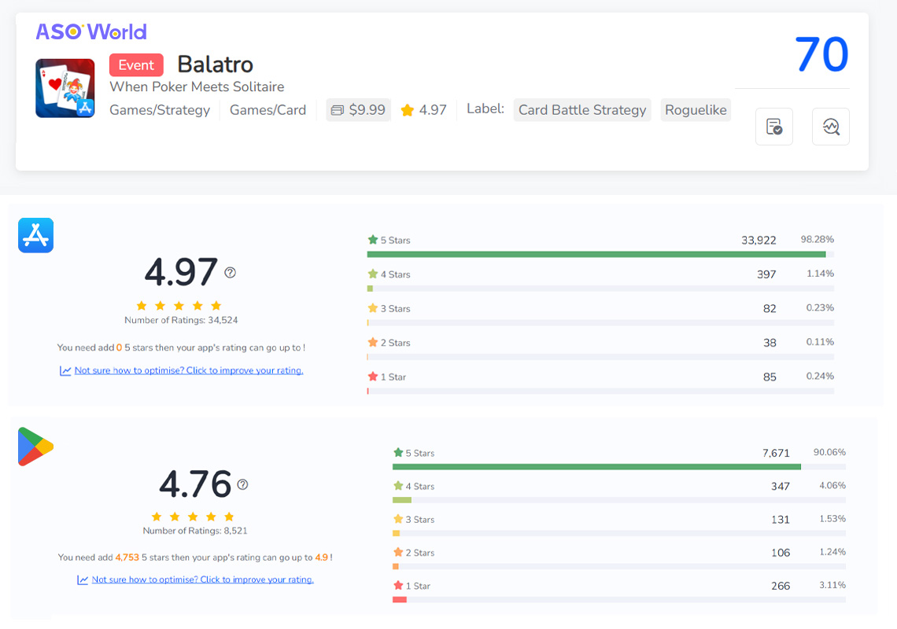The width and height of the screenshot is (897, 629).
Task: Click Number of Ratings: 8,521 text
Action: click(195, 531)
